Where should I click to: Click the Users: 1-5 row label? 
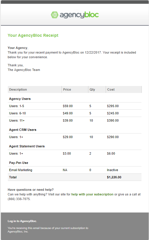16,106
